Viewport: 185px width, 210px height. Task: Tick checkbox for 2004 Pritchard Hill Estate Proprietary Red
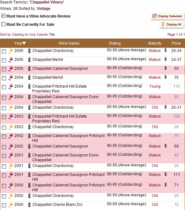click(x=4, y=87)
